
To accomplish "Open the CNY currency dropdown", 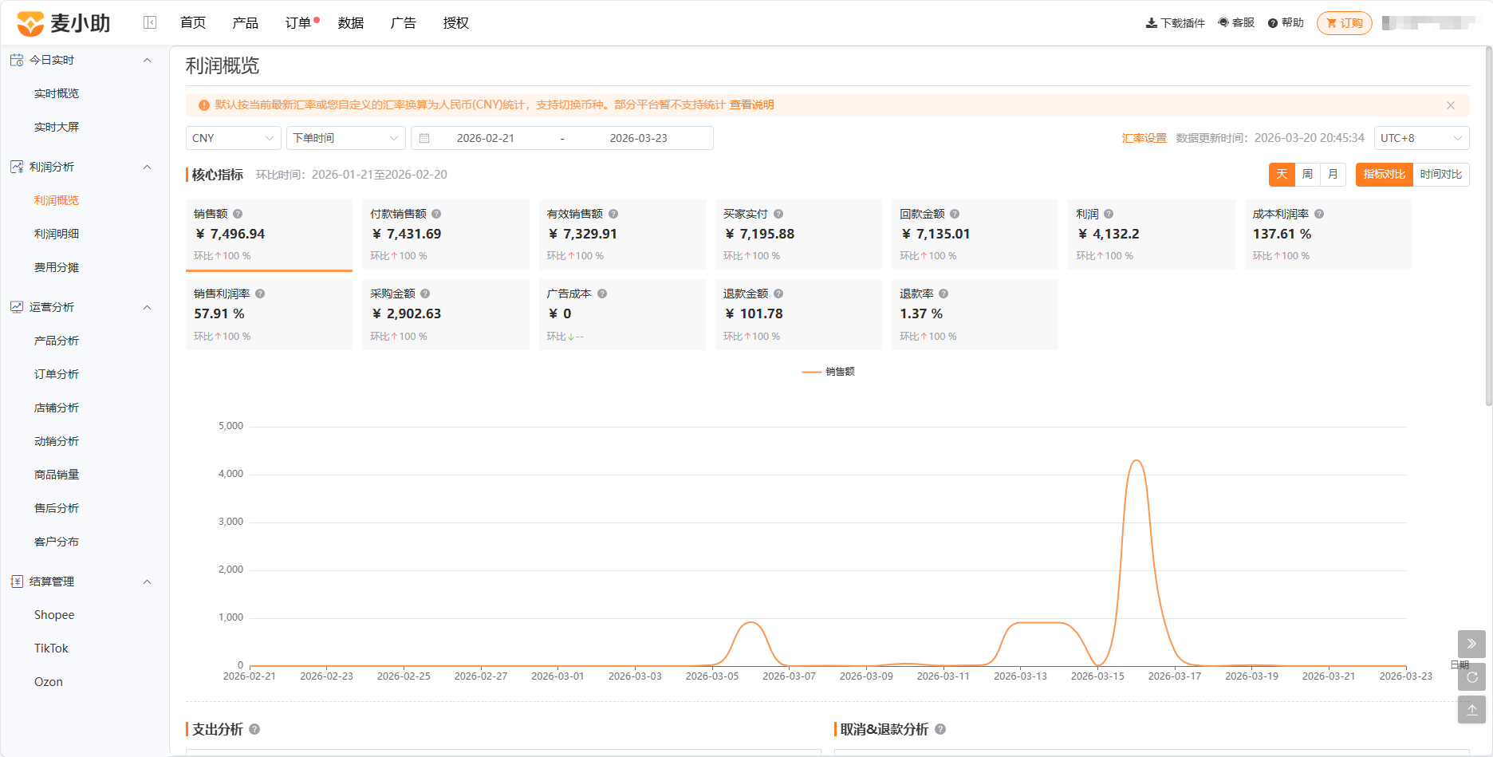I will coord(234,138).
